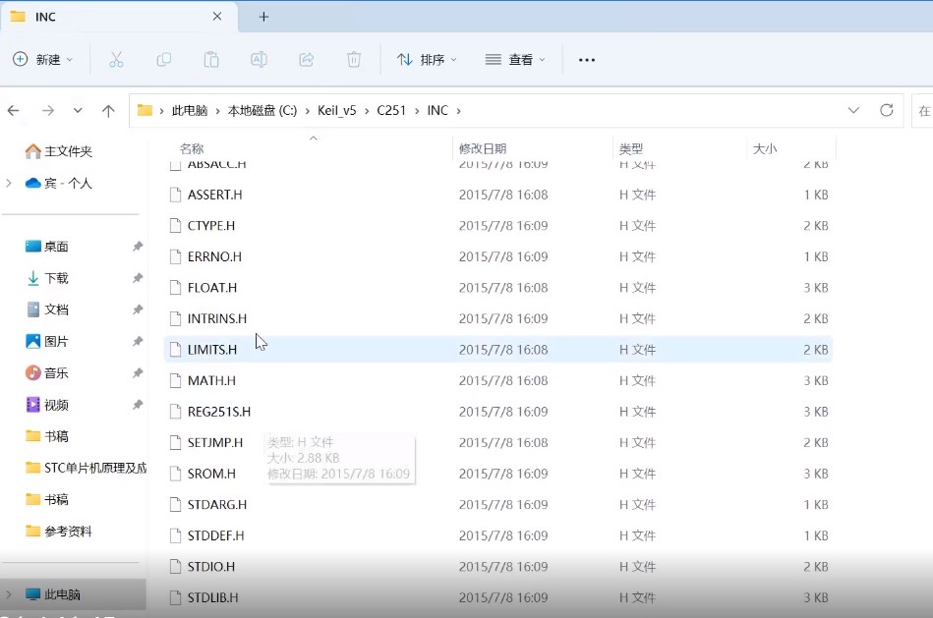Rename the selected file via the rename icon
Image resolution: width=933 pixels, height=618 pixels.
pos(258,60)
